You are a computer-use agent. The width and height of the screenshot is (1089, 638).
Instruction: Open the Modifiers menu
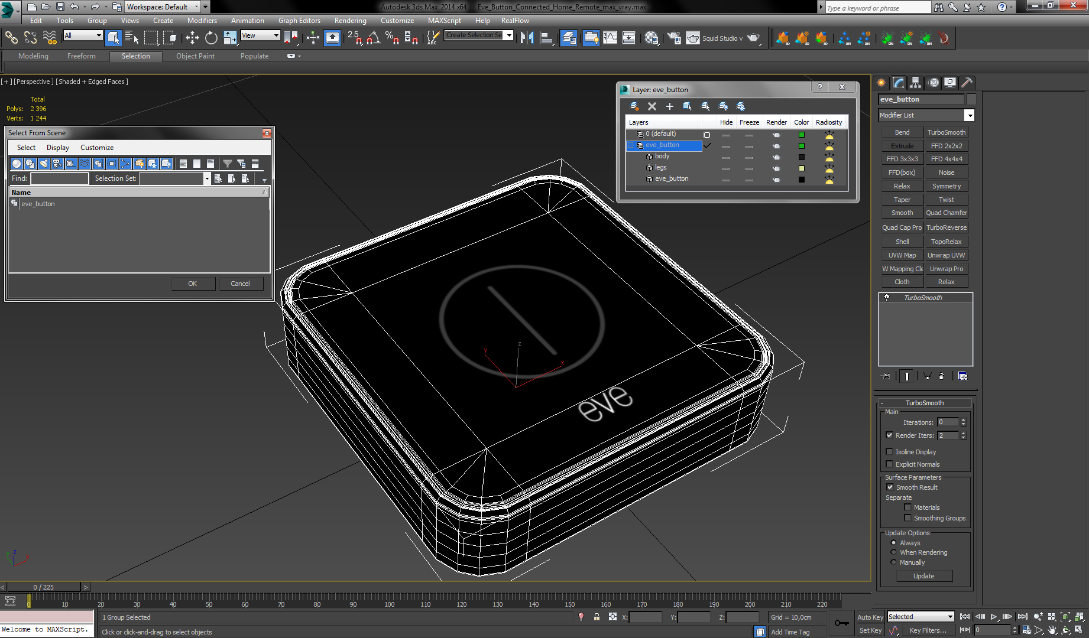(202, 21)
